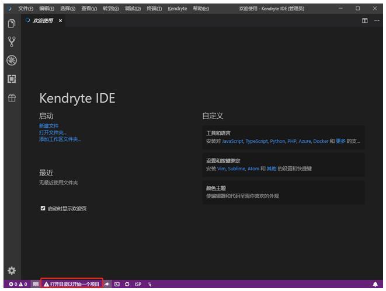Viewport: 386px width, 291px height.
Task: Show errors and warnings count in status bar
Action: (x=18, y=284)
